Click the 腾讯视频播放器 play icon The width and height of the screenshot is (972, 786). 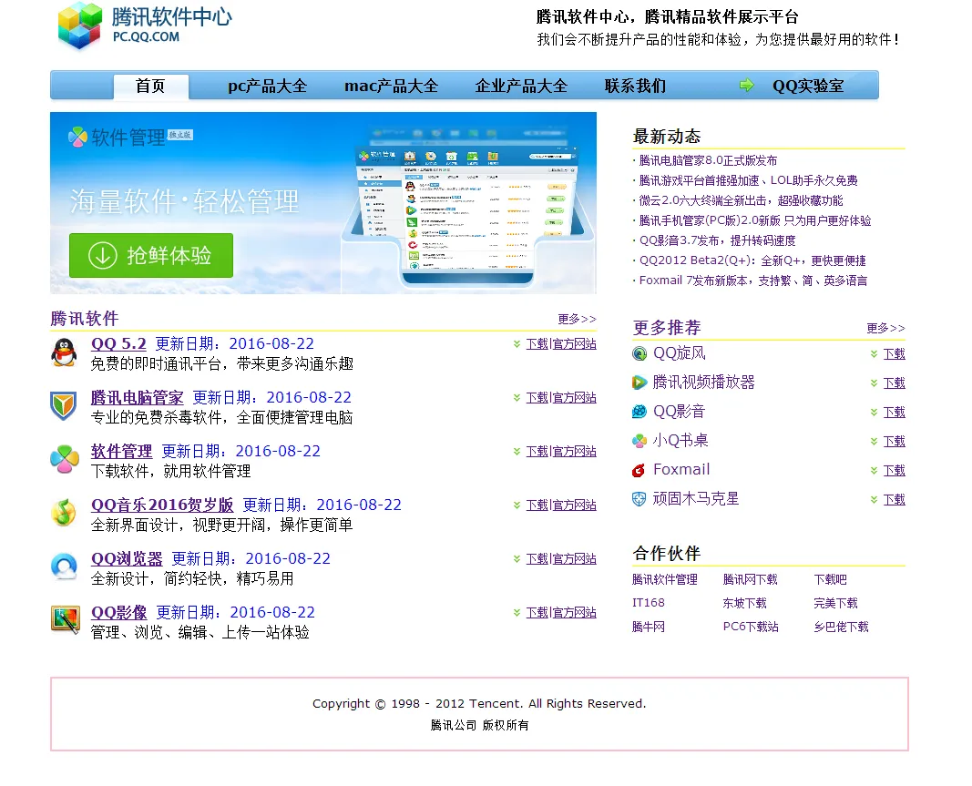pyautogui.click(x=639, y=383)
